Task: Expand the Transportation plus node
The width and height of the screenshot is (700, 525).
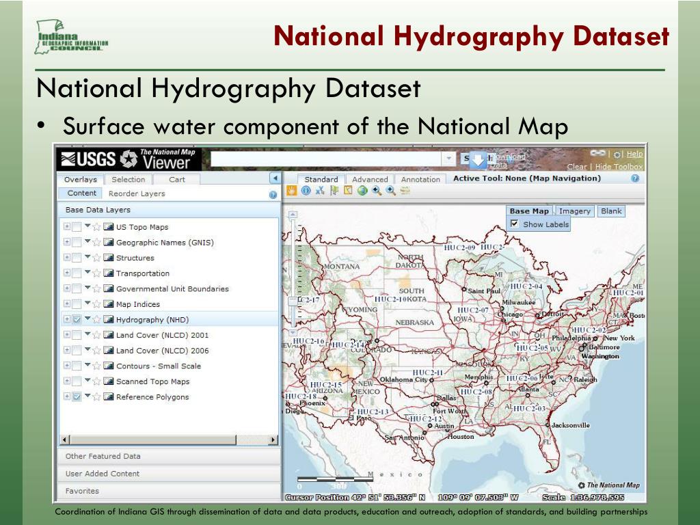Action: [x=67, y=273]
